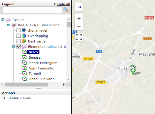Click the Signal level layer icon
Screen dimensions: 155x114
click(x=24, y=30)
